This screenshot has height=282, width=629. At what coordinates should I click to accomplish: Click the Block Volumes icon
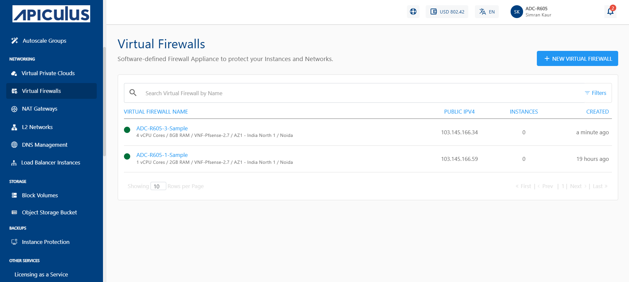click(14, 195)
